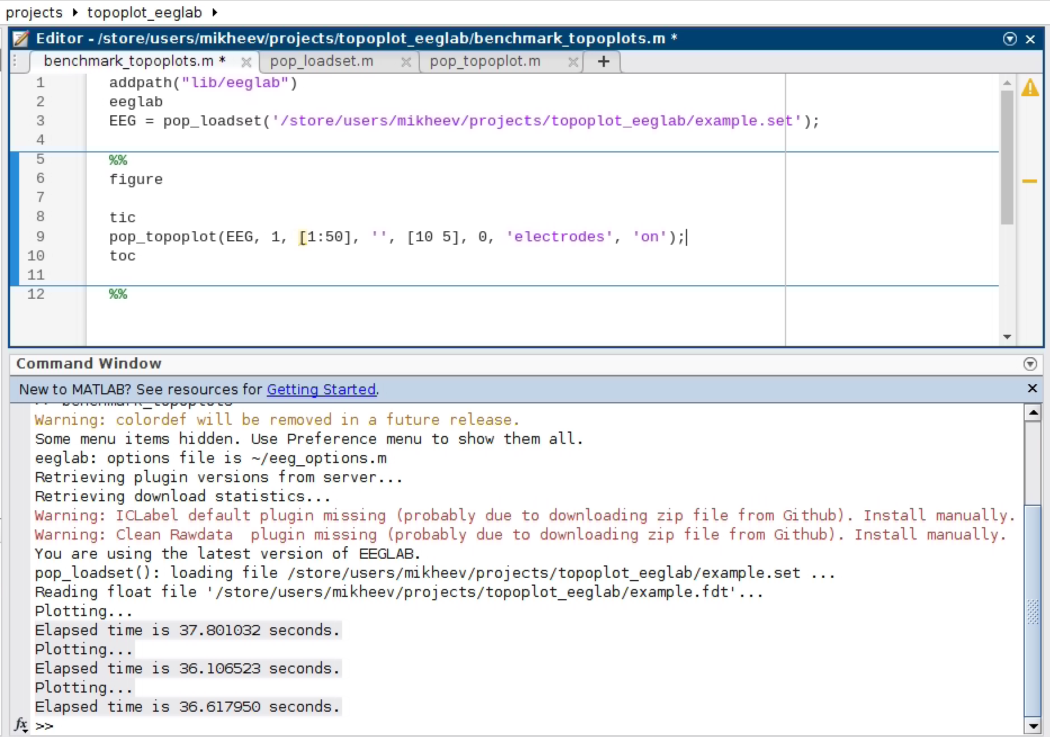This screenshot has height=737, width=1050.
Task: Add a new editor tab with plus
Action: click(603, 61)
